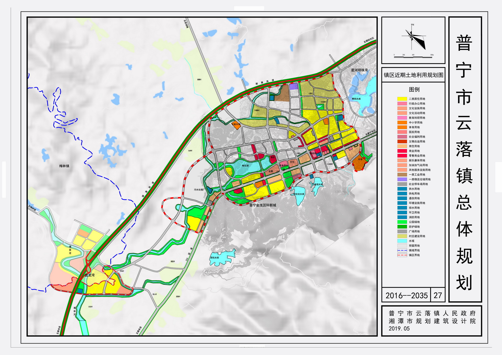Click the purple 一类物流仓储用地 legend swatch
This screenshot has height=355, width=502.
[x=402, y=179]
